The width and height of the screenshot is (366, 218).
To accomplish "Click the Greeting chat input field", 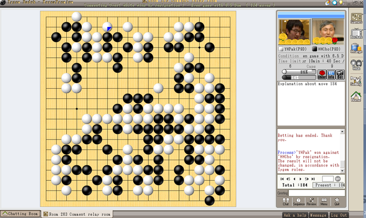I will tap(317, 193).
